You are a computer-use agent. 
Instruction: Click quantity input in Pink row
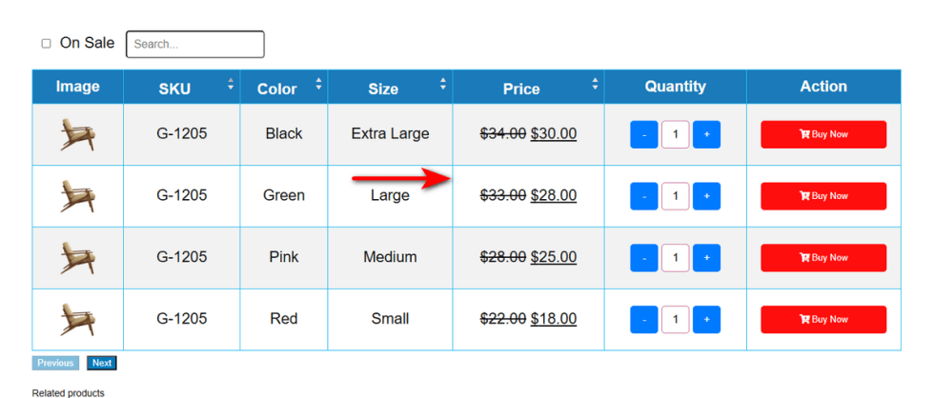[675, 257]
